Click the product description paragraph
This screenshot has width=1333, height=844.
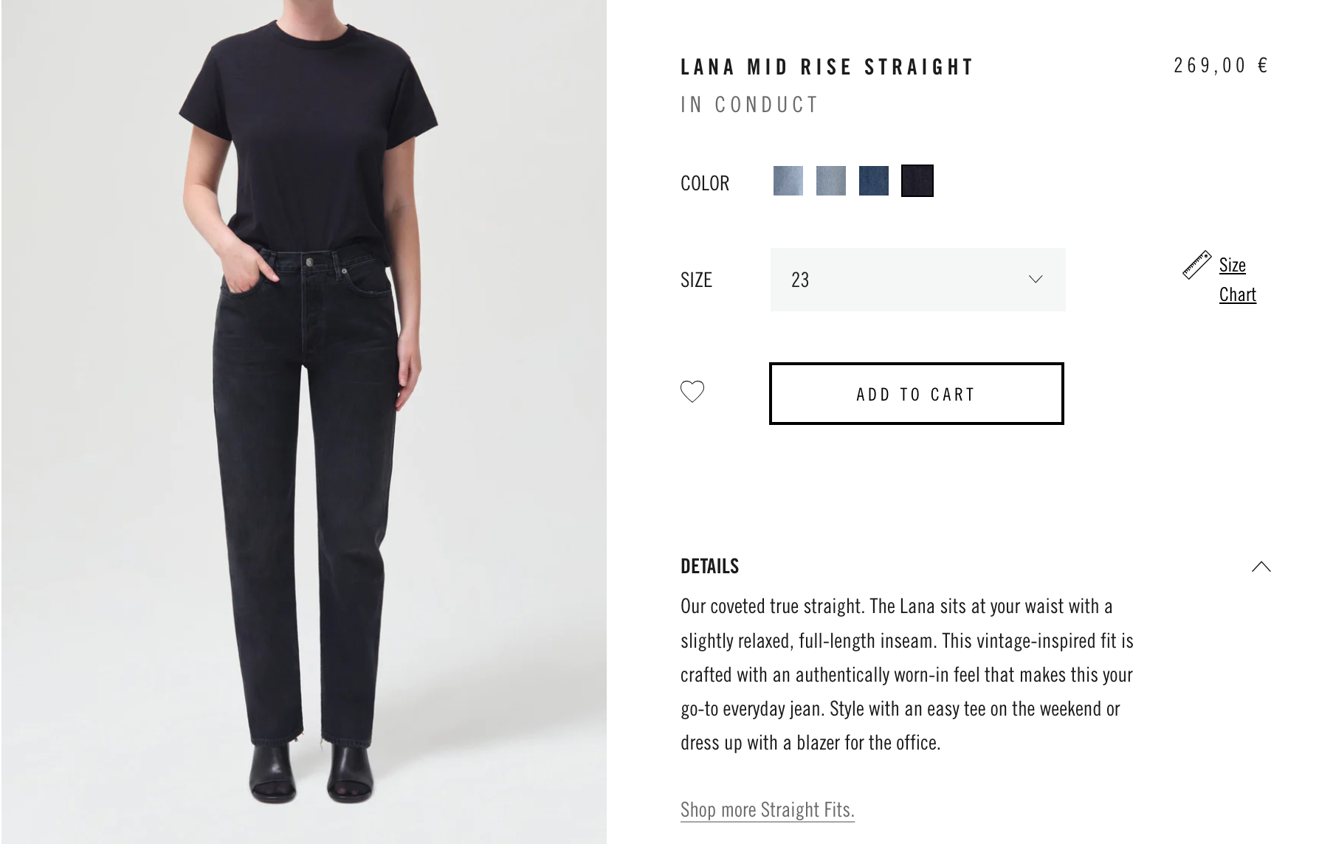tap(906, 674)
